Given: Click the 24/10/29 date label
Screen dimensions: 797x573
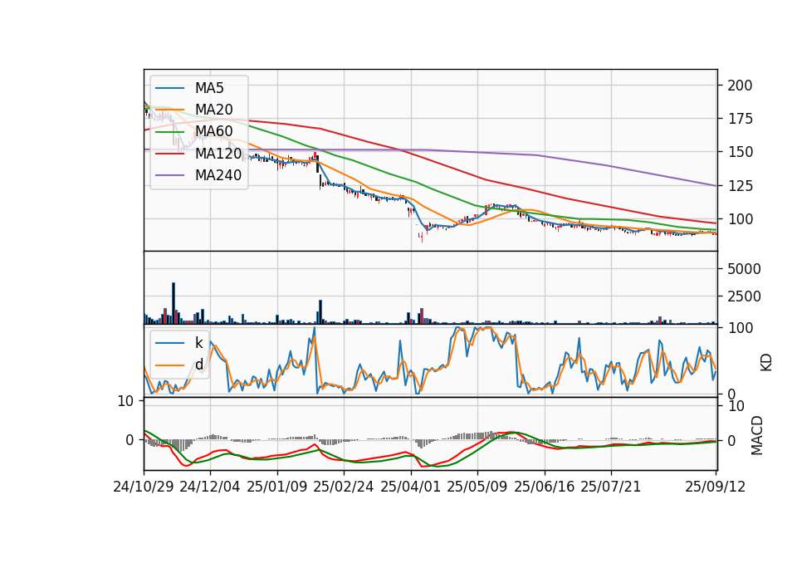Looking at the screenshot, I should pos(144,487).
